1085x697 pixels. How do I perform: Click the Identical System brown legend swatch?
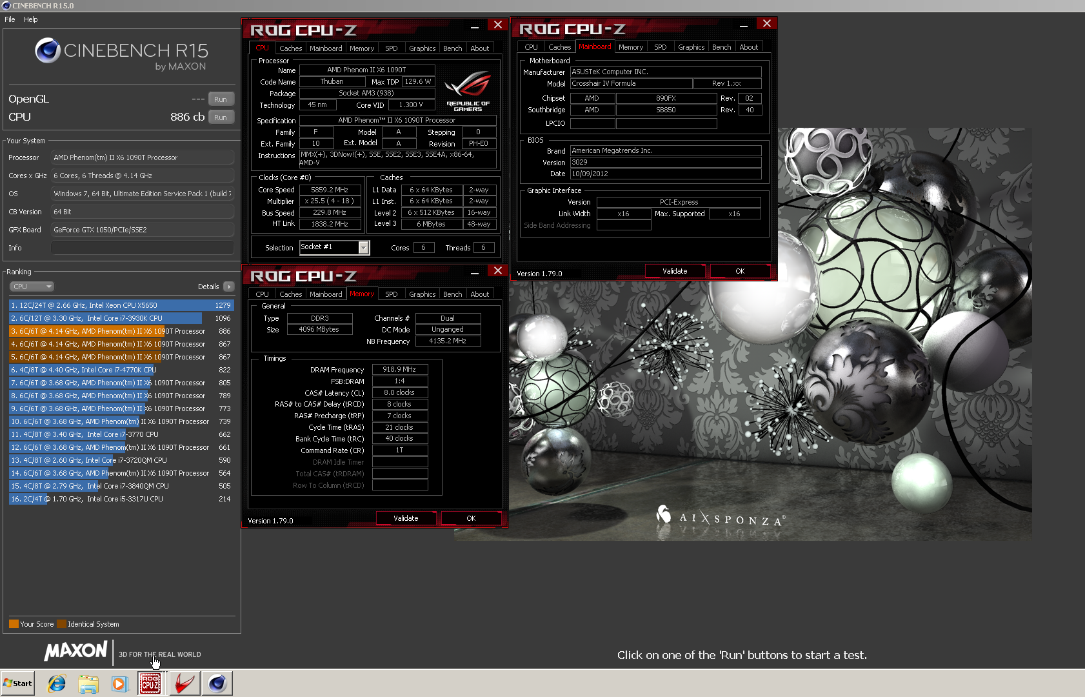(x=61, y=624)
